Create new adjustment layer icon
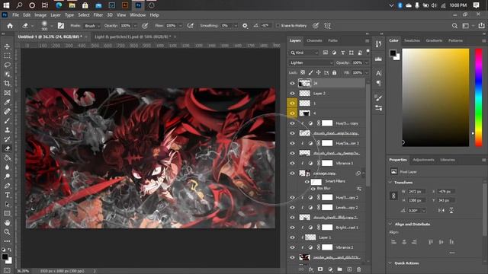 click(x=330, y=269)
